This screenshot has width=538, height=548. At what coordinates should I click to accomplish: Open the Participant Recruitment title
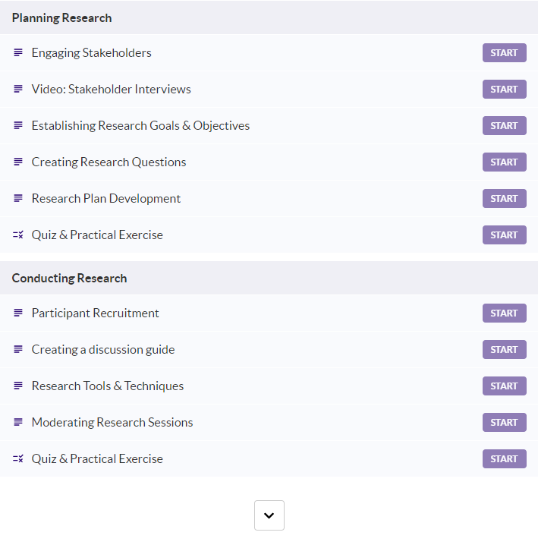pyautogui.click(x=95, y=313)
